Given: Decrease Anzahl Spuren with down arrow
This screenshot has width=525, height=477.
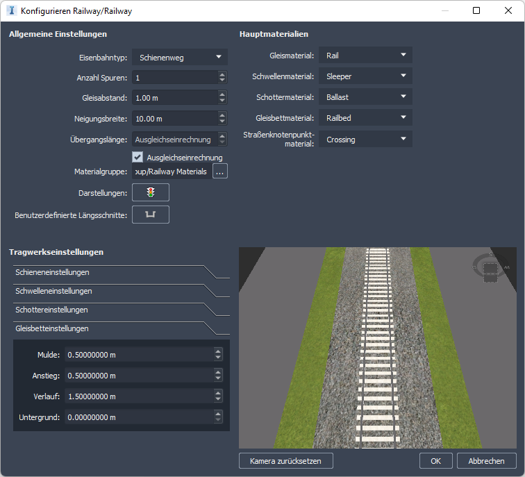Looking at the screenshot, I should click(x=222, y=81).
